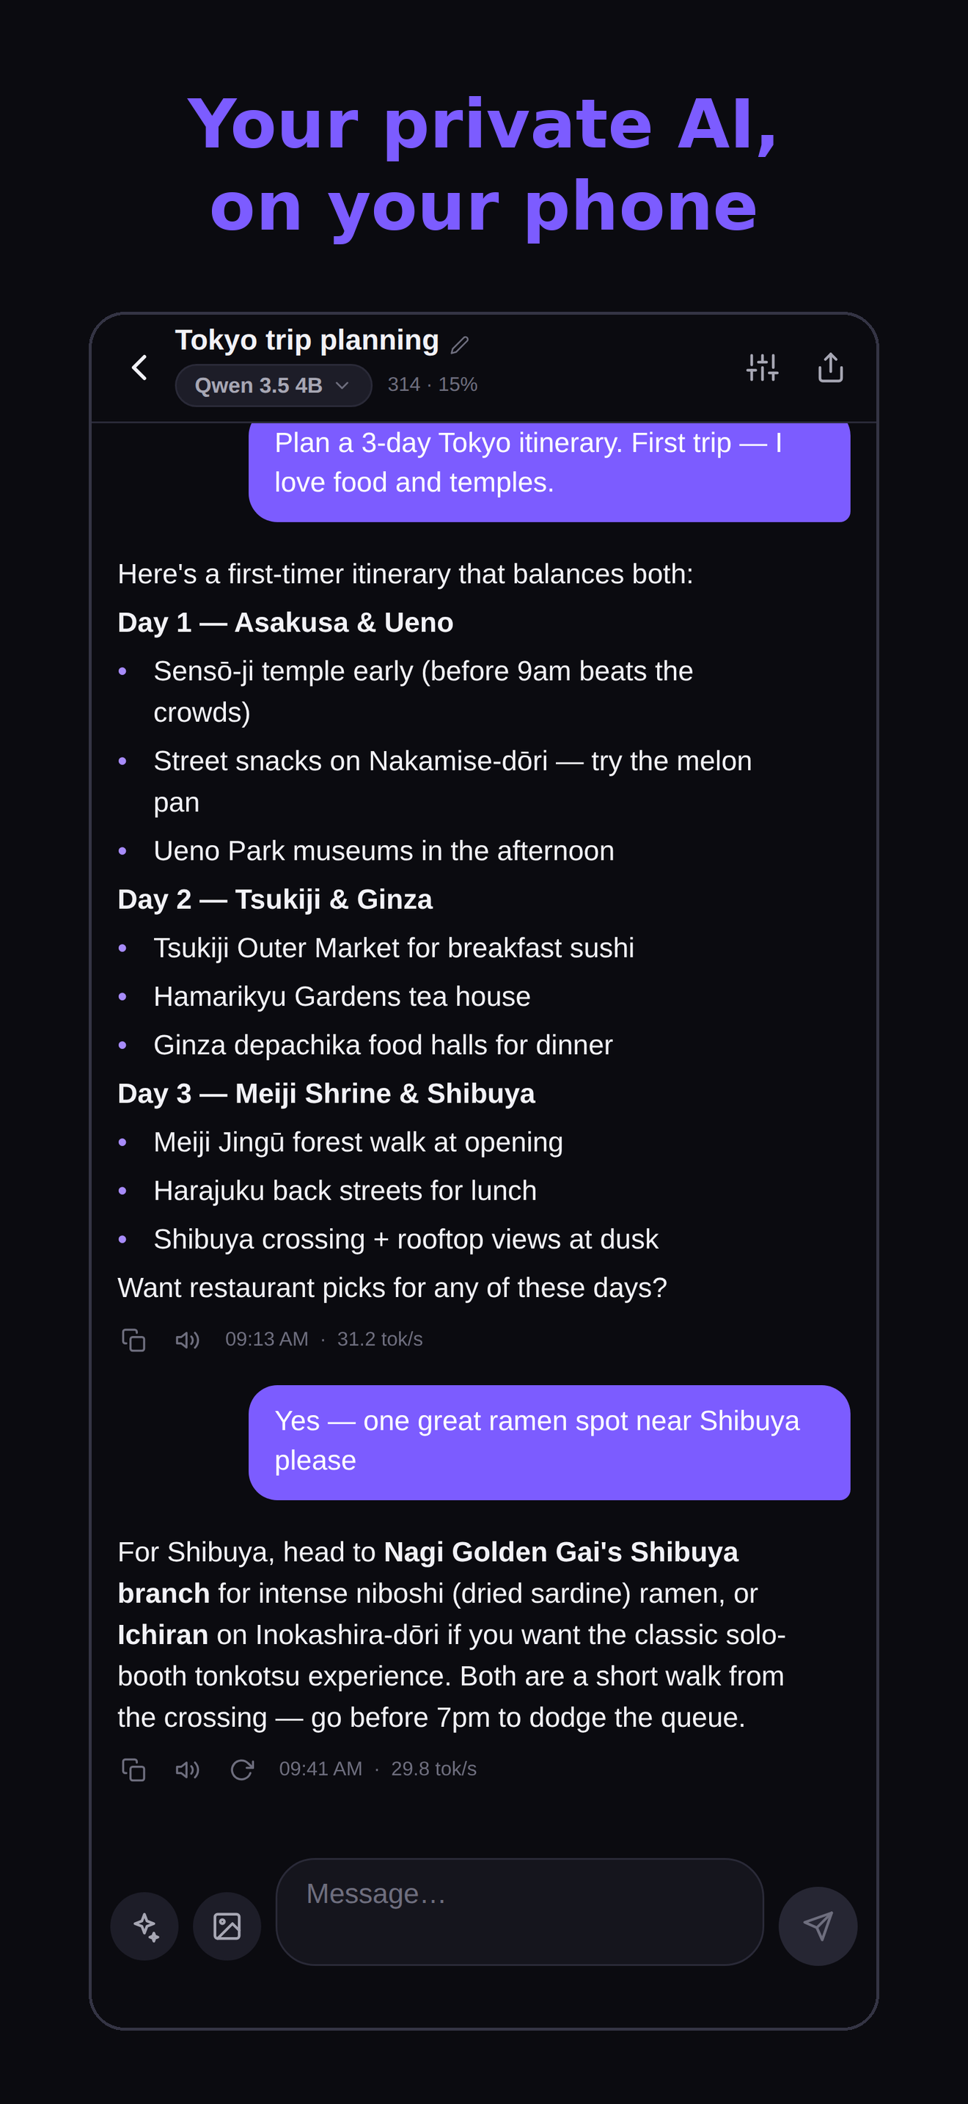Select the first user message bubble
Viewport: 968px width, 2104px height.
point(549,471)
